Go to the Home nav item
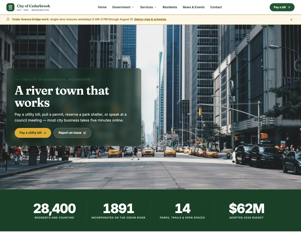This screenshot has height=238, width=301. 102,7
